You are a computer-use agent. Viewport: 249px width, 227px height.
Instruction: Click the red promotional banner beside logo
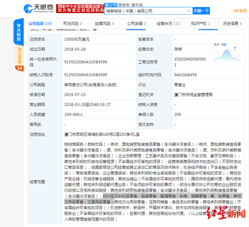(80, 9)
